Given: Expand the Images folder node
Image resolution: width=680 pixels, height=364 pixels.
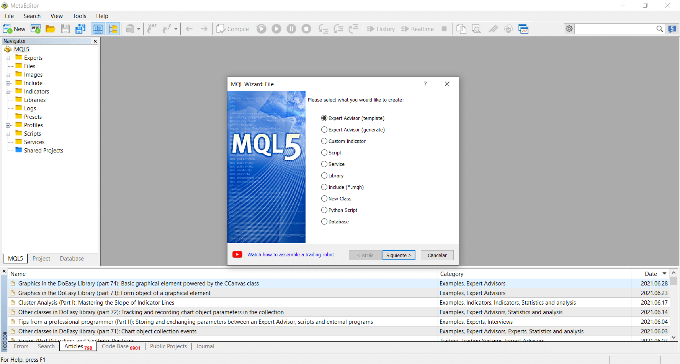Looking at the screenshot, I should click(x=8, y=75).
